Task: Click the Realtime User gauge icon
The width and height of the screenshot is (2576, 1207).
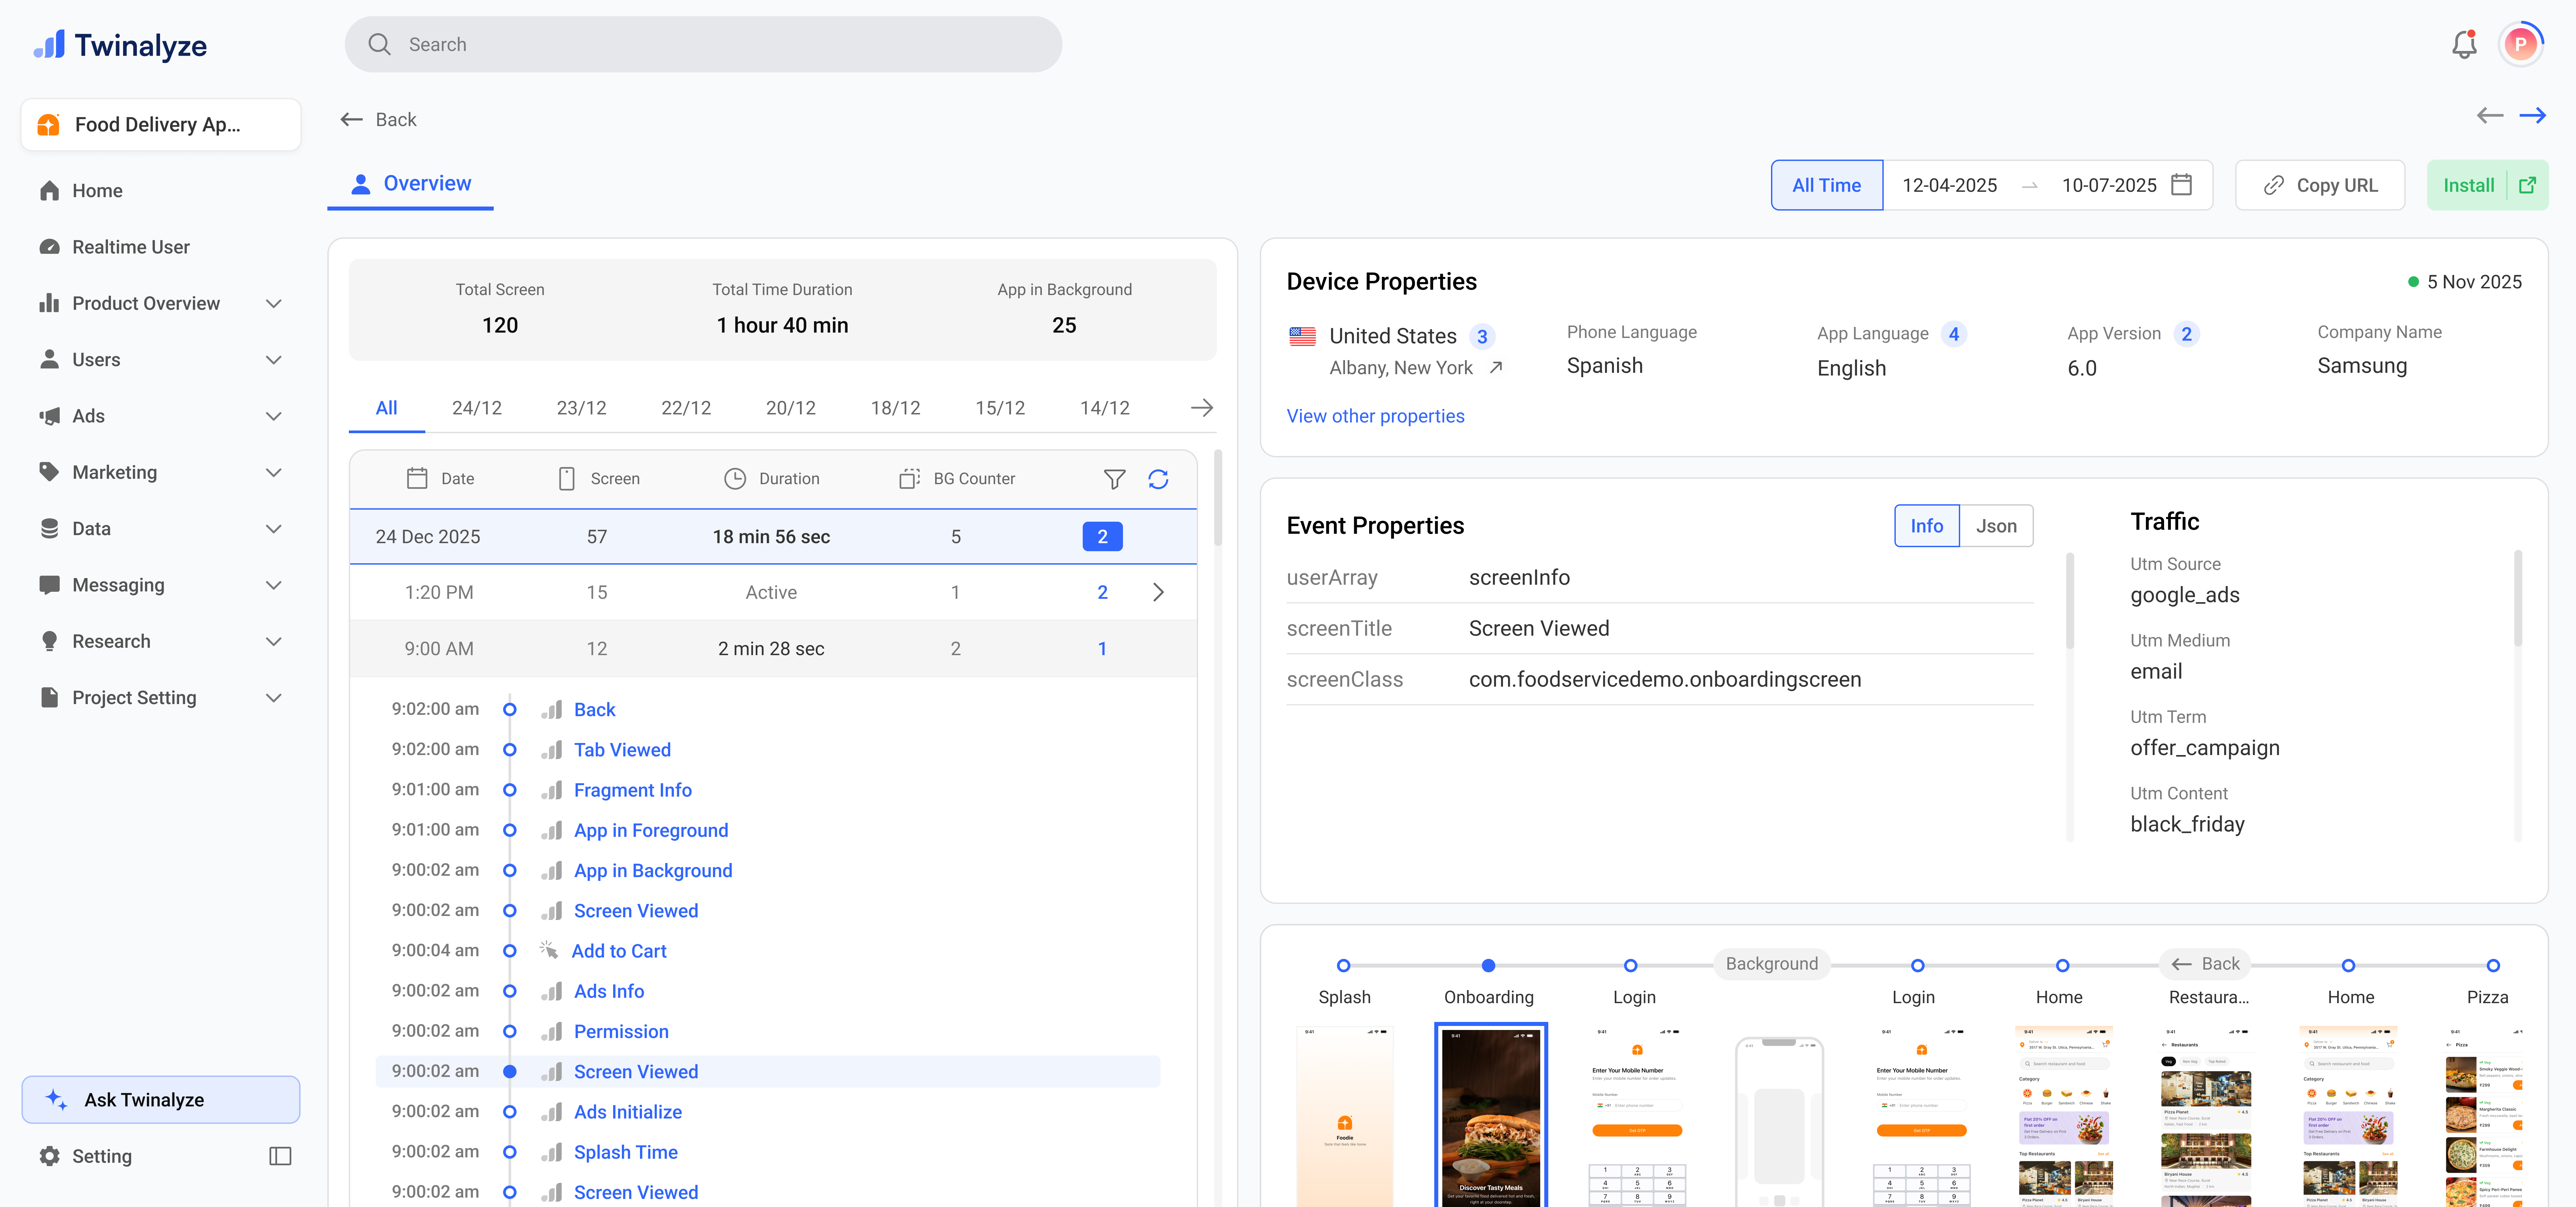Action: 49,247
